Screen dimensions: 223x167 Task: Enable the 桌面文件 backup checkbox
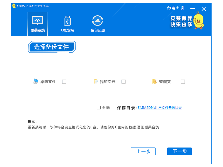(64, 82)
